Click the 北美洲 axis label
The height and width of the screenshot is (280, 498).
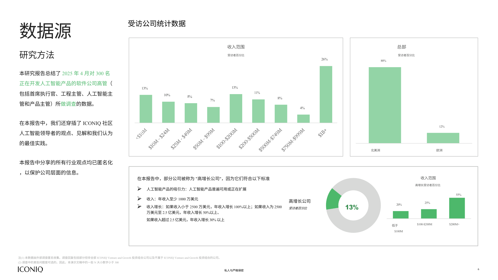375,150
